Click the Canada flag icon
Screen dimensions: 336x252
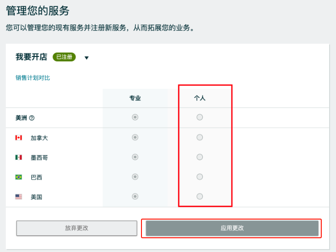[x=19, y=138]
